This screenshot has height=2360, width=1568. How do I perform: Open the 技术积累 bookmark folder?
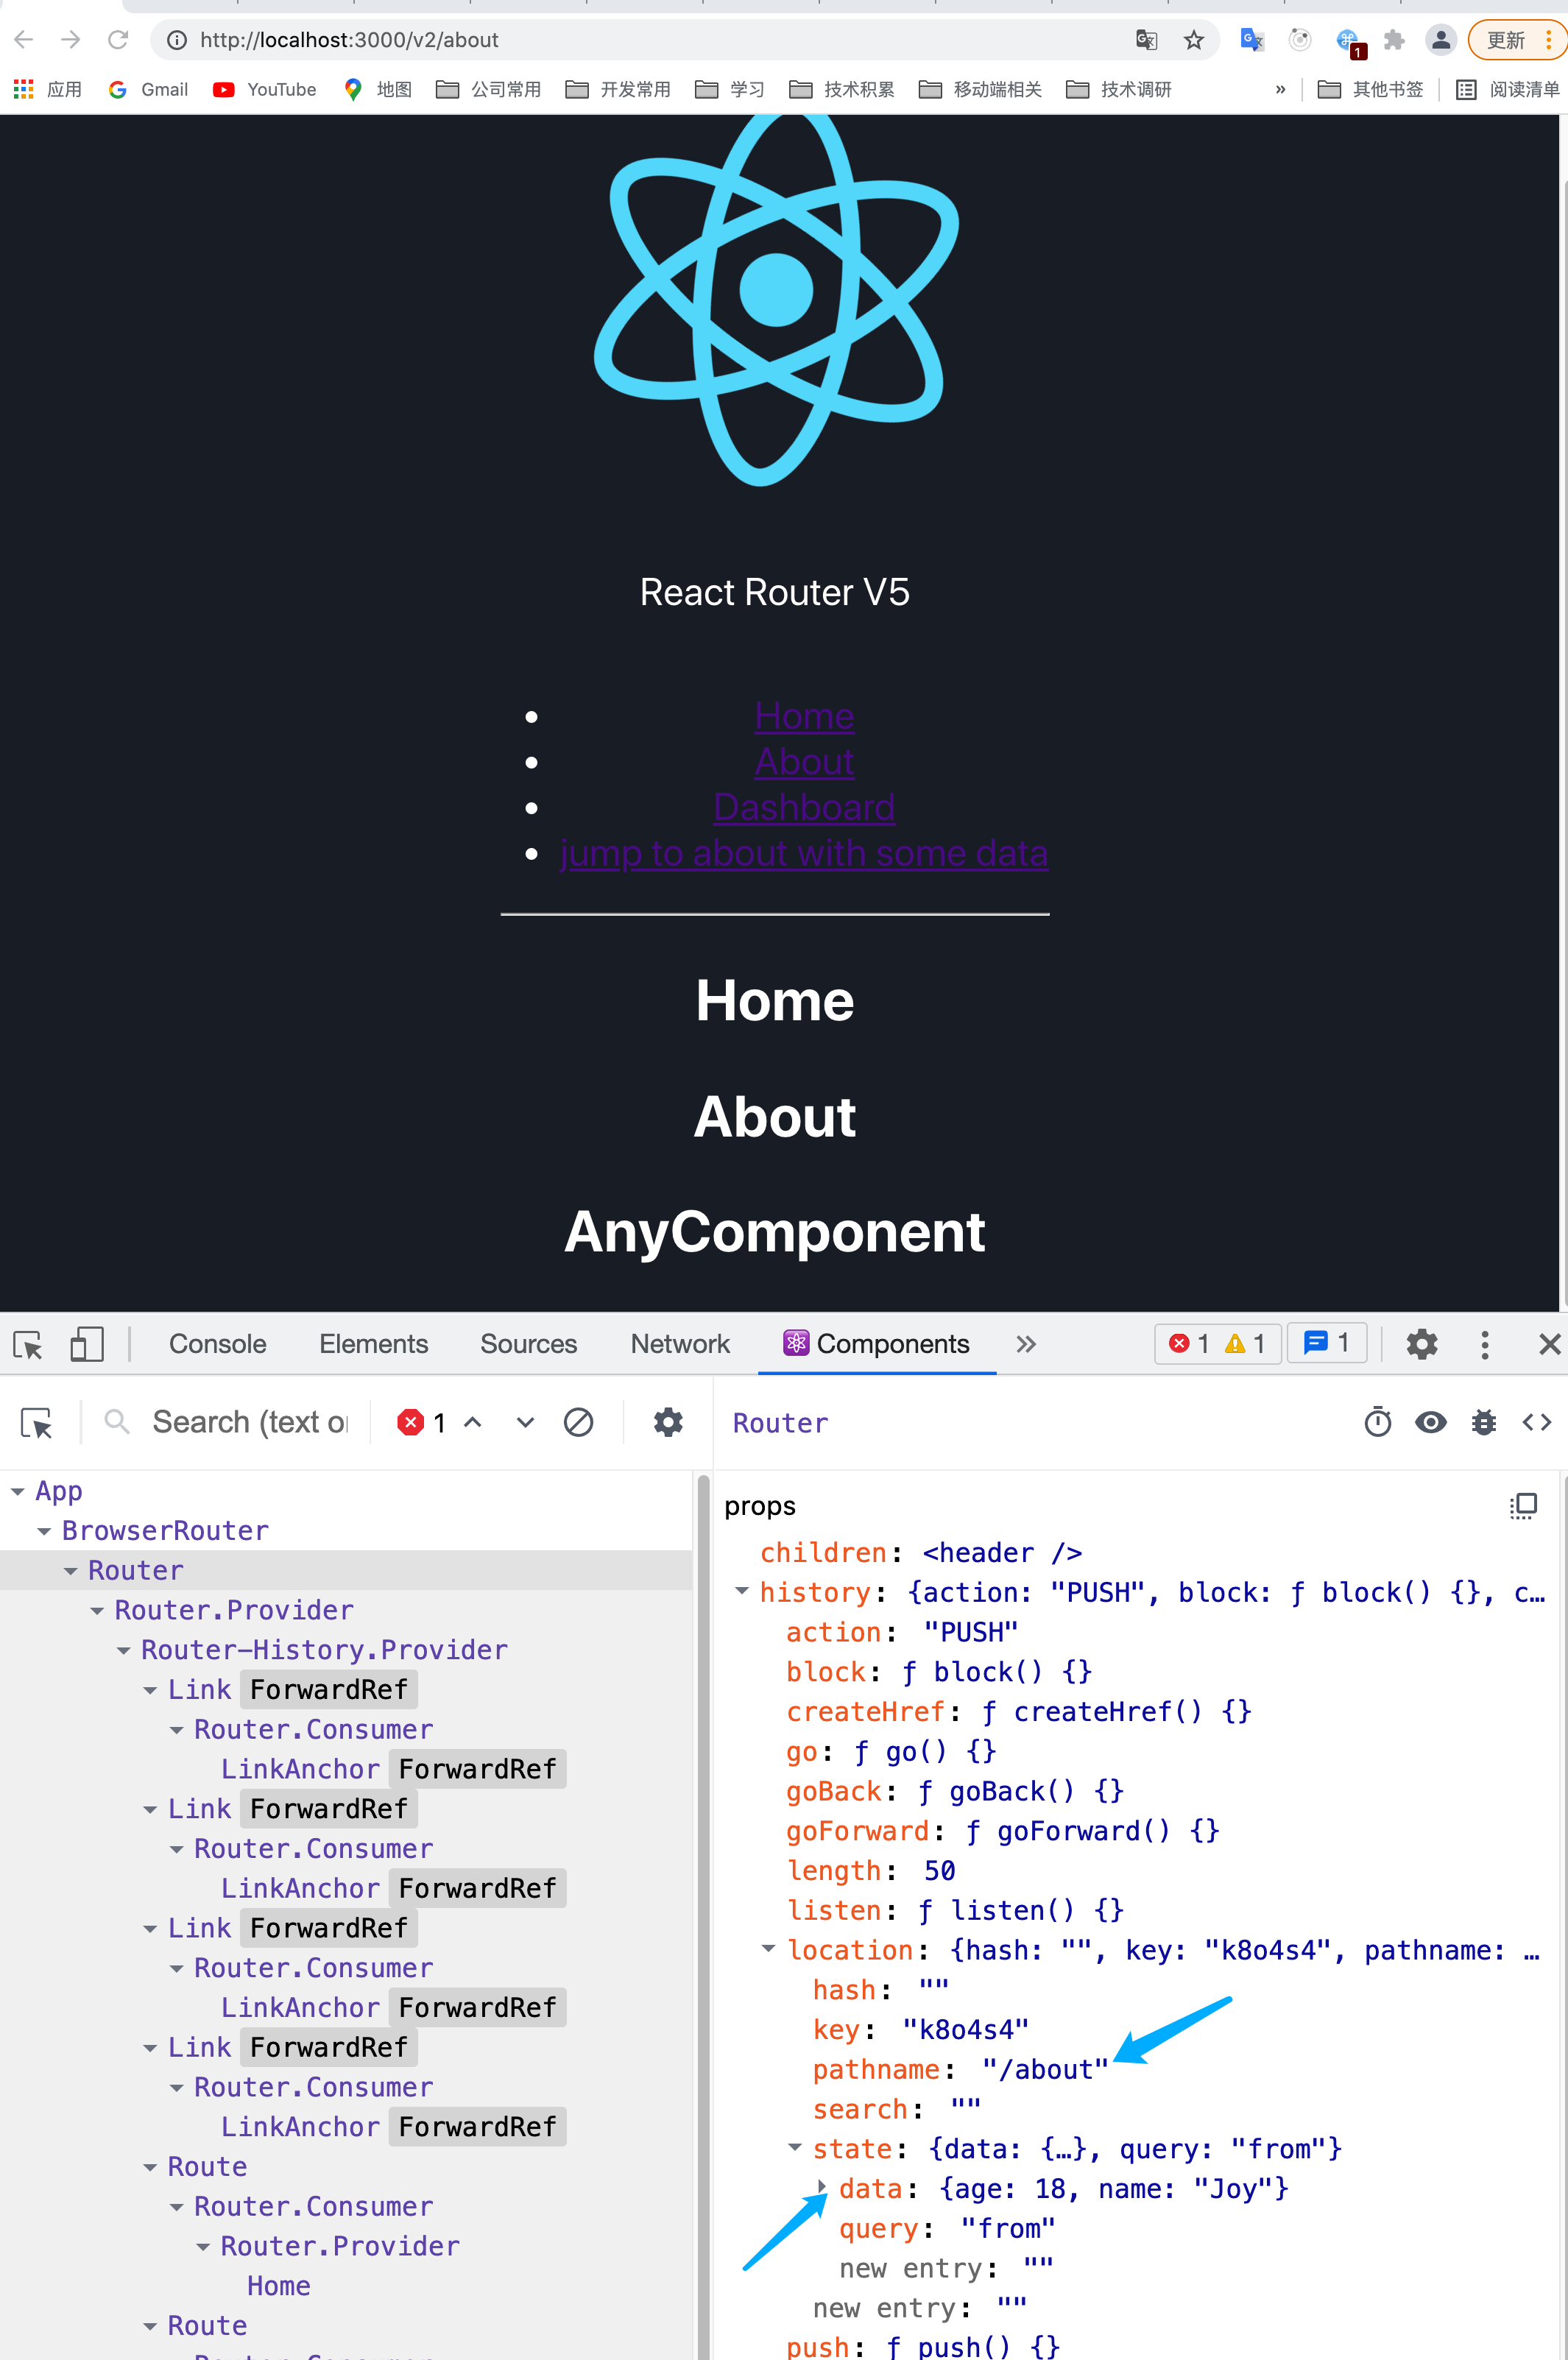(x=841, y=90)
